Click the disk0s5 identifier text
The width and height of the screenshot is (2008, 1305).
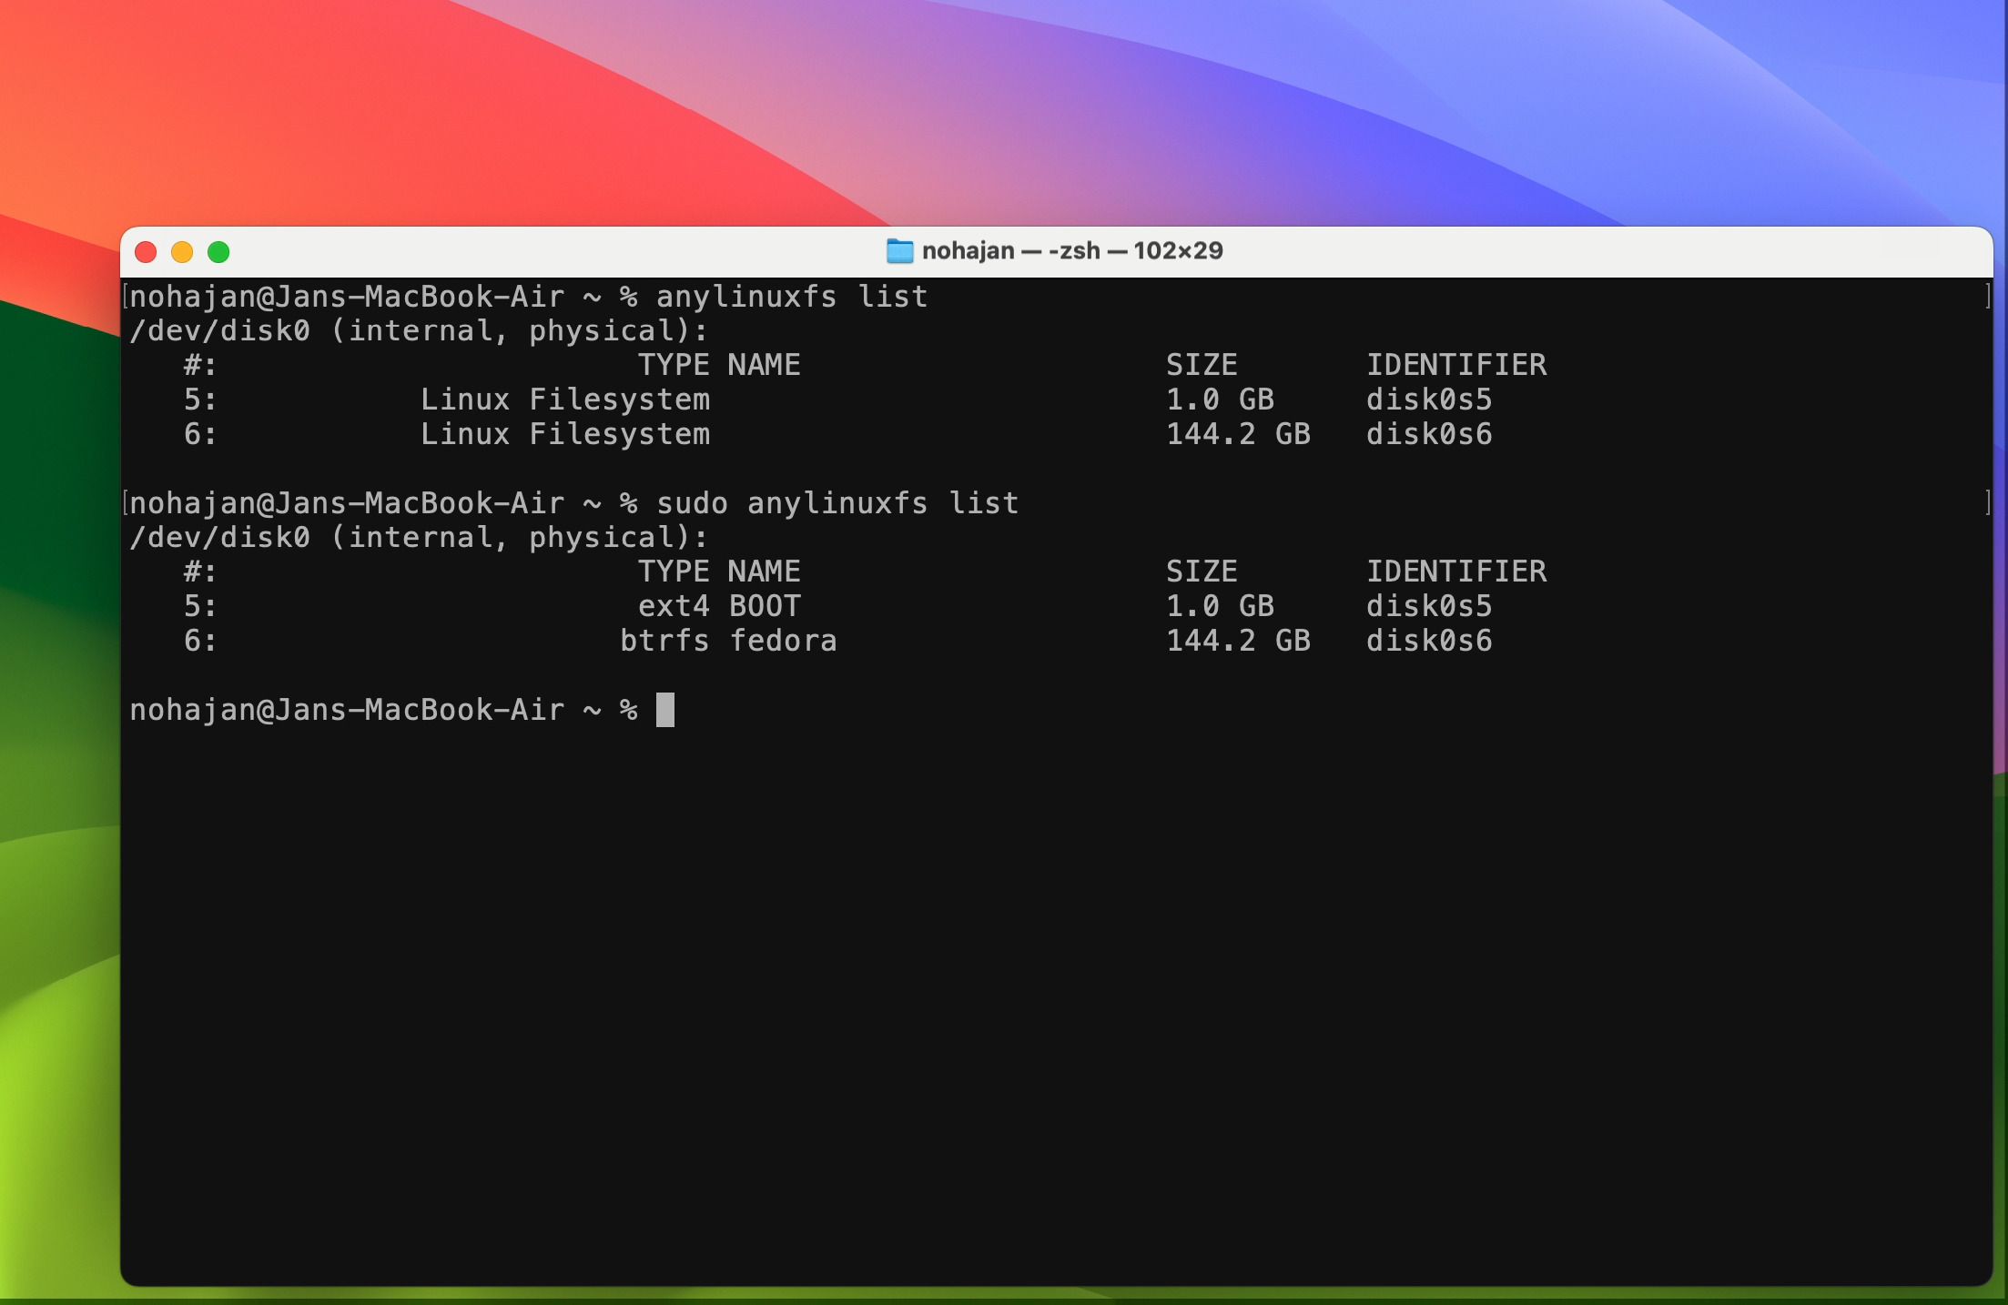coord(1430,400)
